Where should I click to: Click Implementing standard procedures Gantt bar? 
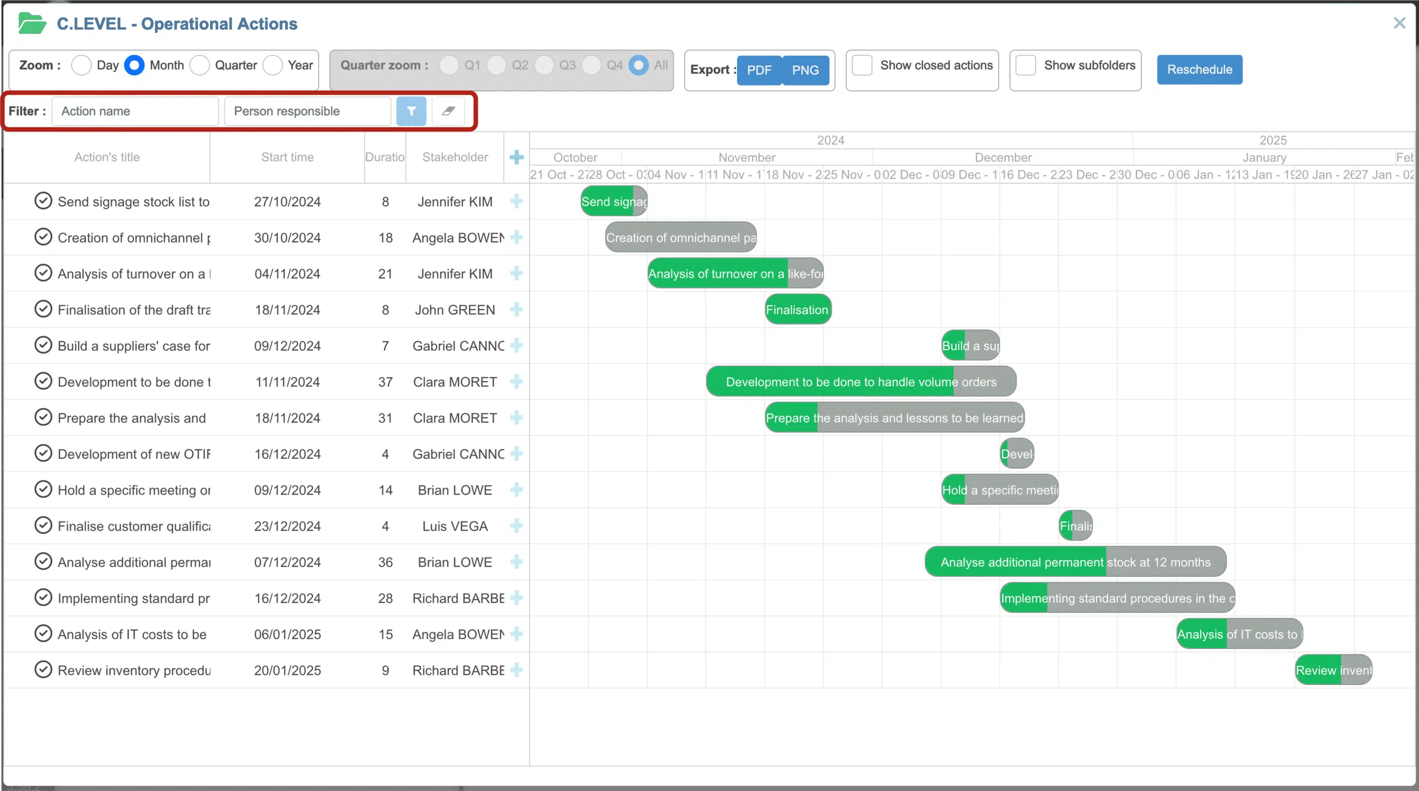point(1117,597)
